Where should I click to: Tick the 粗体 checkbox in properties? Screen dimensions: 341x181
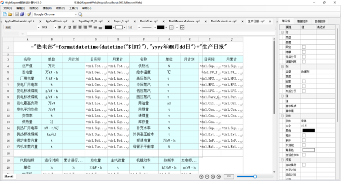click(304, 135)
